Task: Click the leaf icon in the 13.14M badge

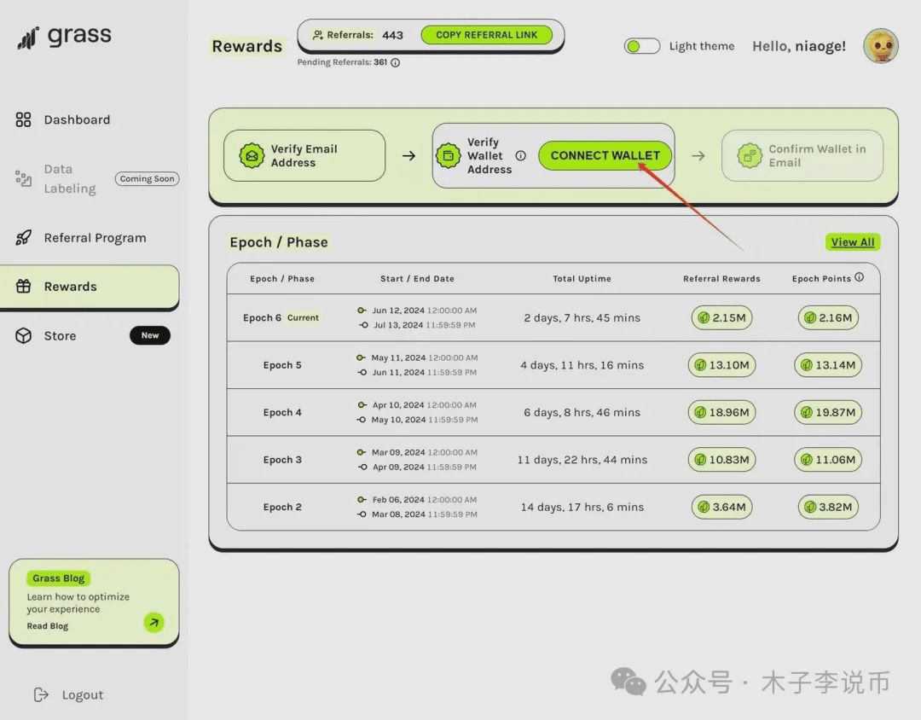Action: pyautogui.click(x=807, y=365)
